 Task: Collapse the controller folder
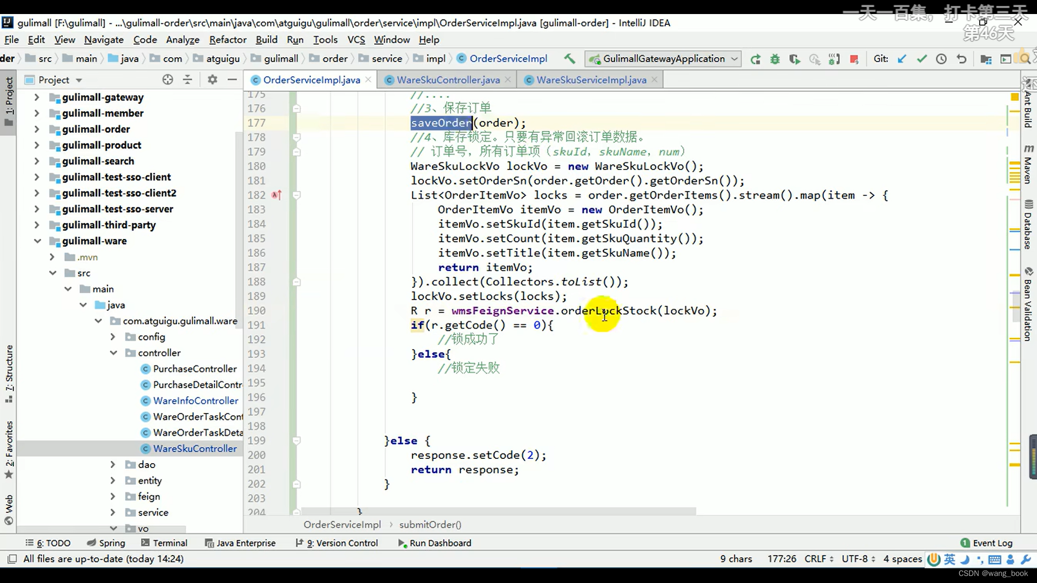click(x=113, y=353)
